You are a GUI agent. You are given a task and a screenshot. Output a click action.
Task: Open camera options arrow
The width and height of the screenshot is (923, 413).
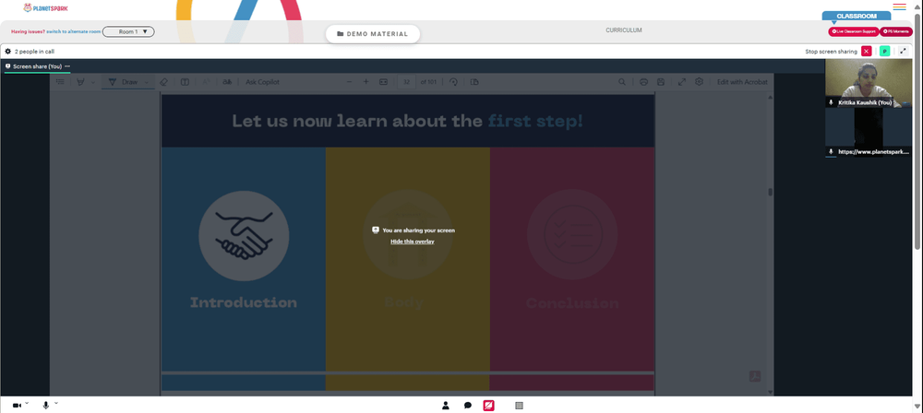(27, 403)
